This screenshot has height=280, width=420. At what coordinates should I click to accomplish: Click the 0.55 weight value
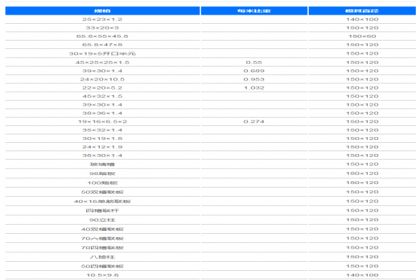[x=254, y=62]
